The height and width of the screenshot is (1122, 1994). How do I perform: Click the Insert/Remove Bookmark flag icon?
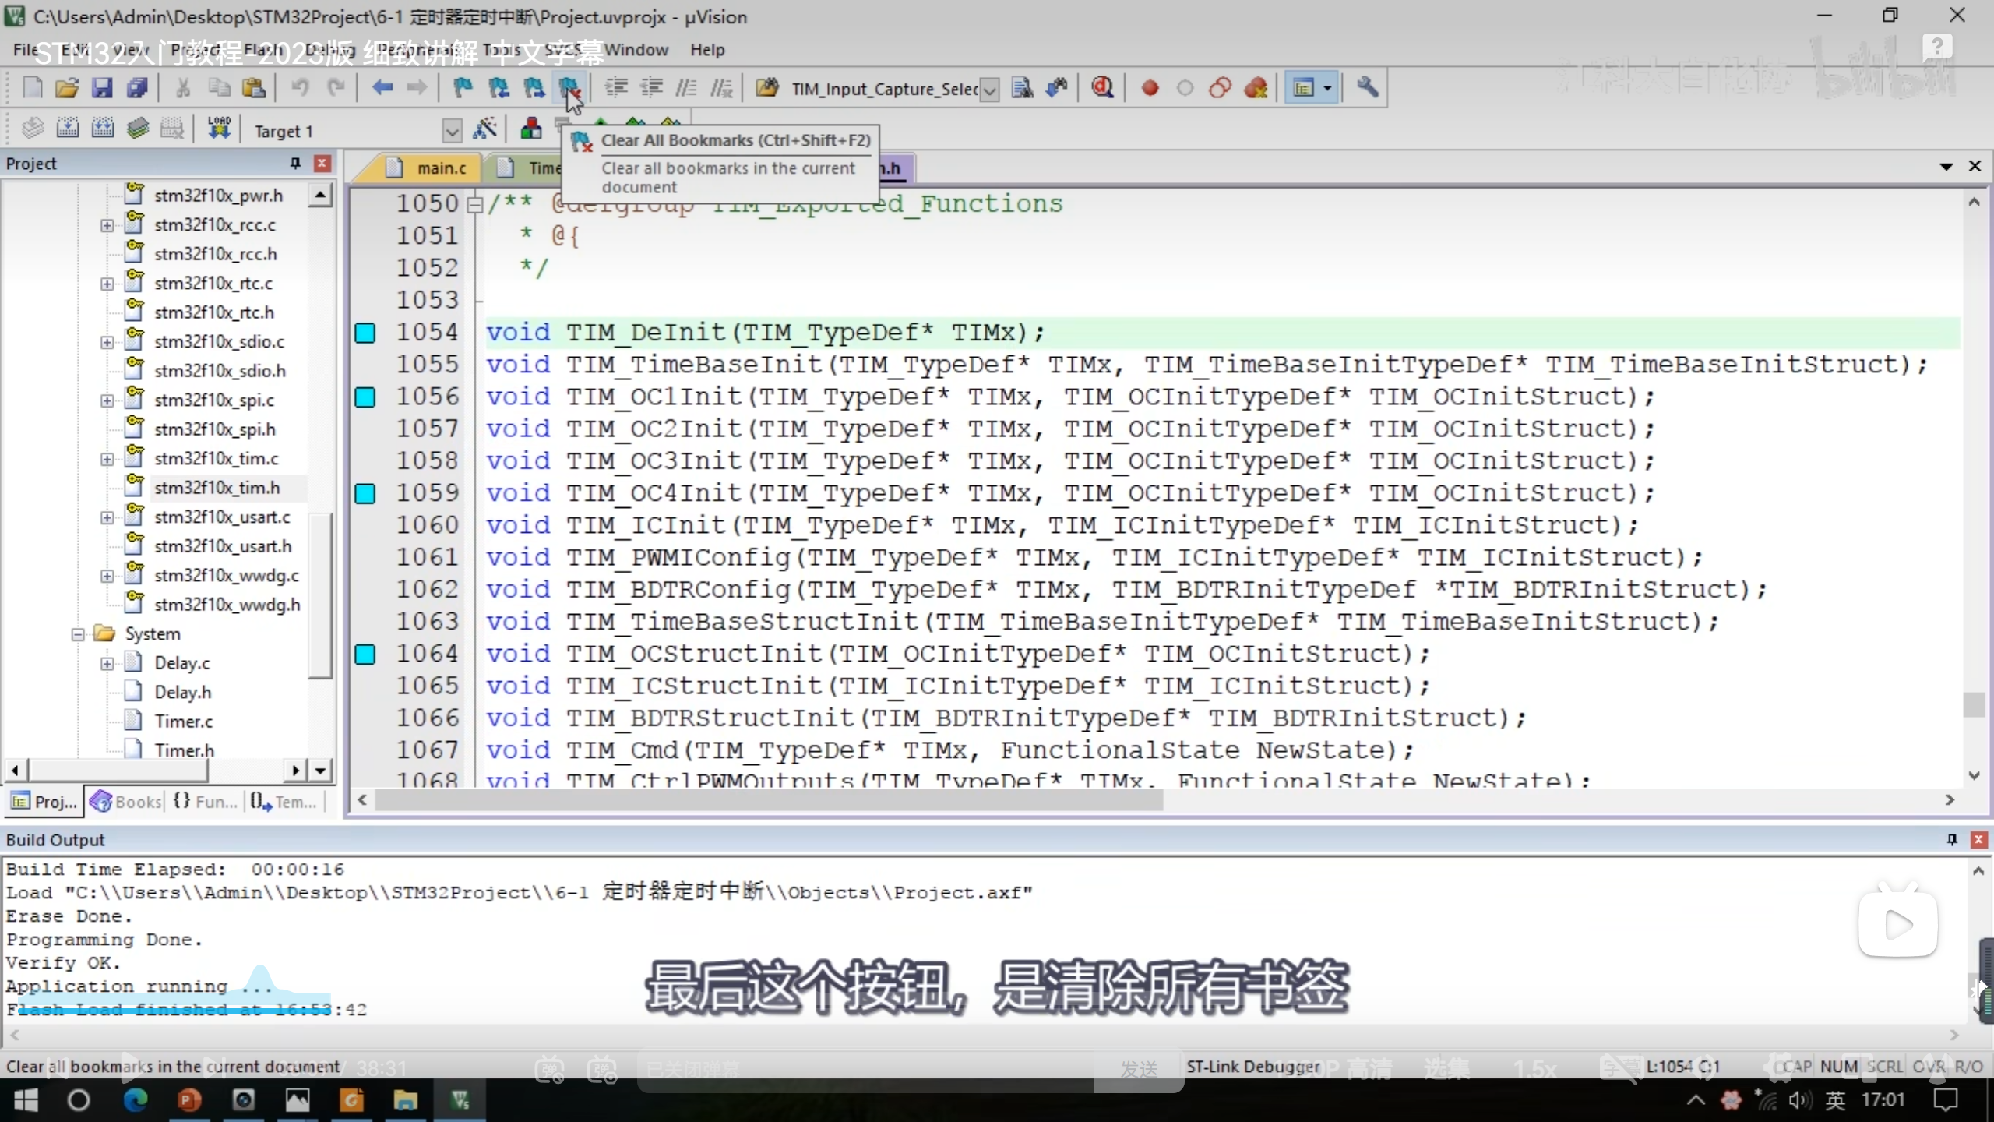tap(463, 87)
